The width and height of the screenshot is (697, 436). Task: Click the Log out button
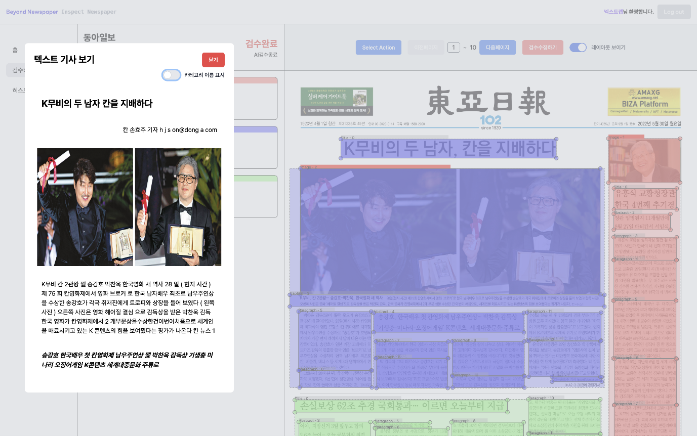(674, 12)
